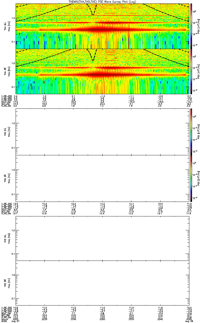
Task: Click the PSD color bar beside THA B-perpendicular
Action: point(191,26)
